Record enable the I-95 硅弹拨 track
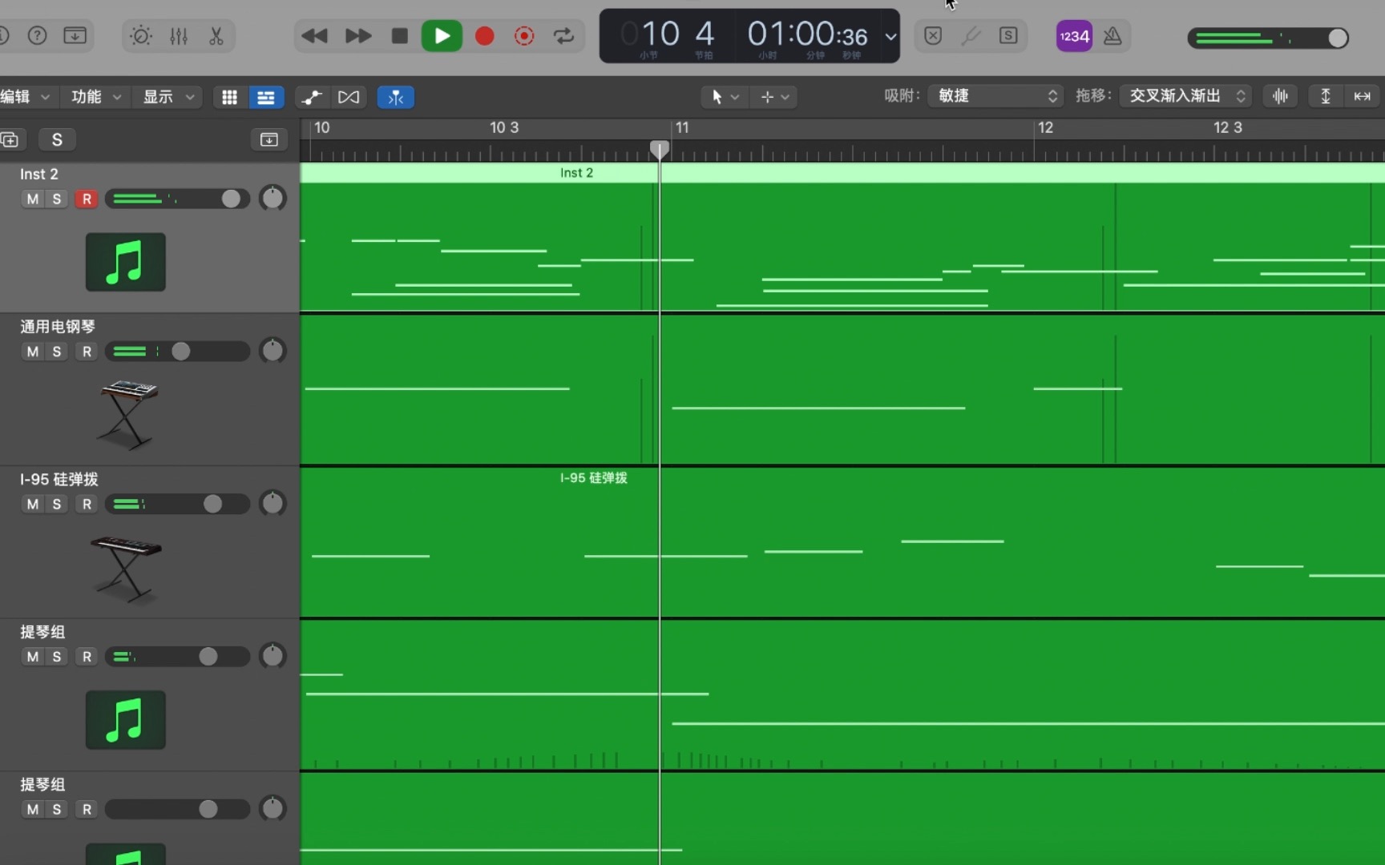This screenshot has width=1385, height=865. click(87, 504)
